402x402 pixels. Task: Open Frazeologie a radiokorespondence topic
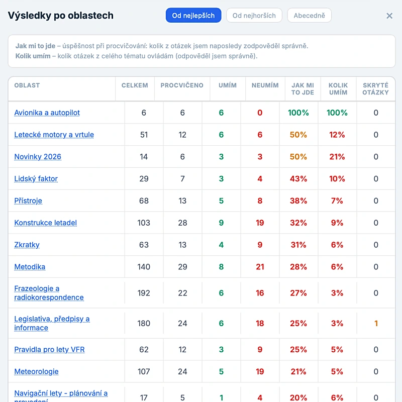[49, 293]
